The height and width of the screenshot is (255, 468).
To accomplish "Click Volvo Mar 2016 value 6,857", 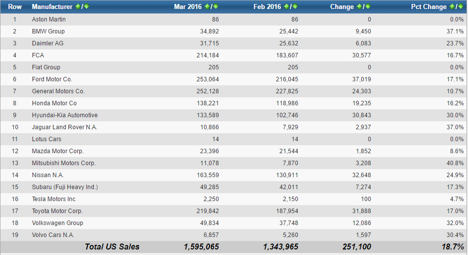I will 212,235.
